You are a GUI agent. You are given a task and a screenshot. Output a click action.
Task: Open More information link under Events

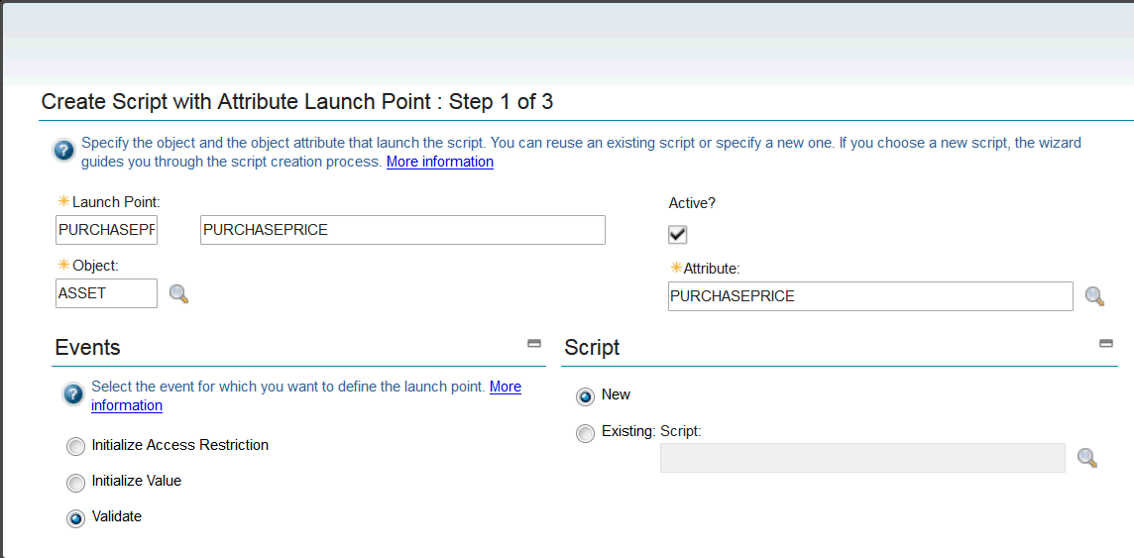(505, 387)
